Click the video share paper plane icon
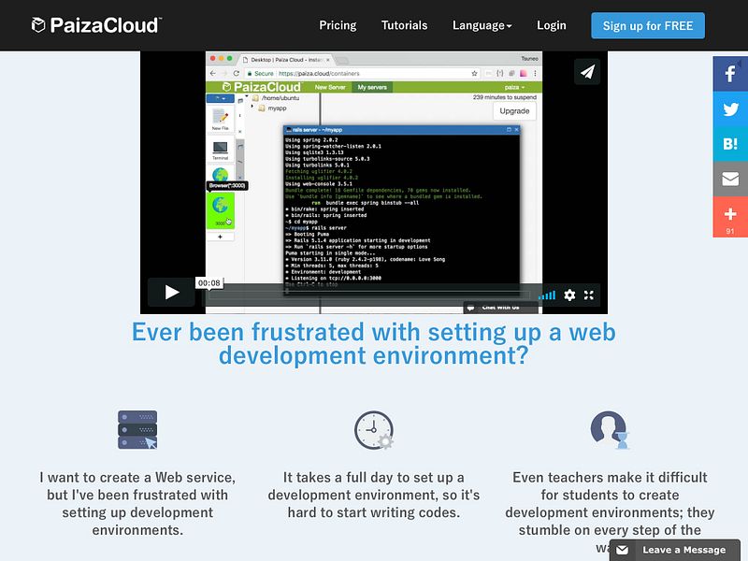Viewport: 748px width, 561px height. coord(587,72)
